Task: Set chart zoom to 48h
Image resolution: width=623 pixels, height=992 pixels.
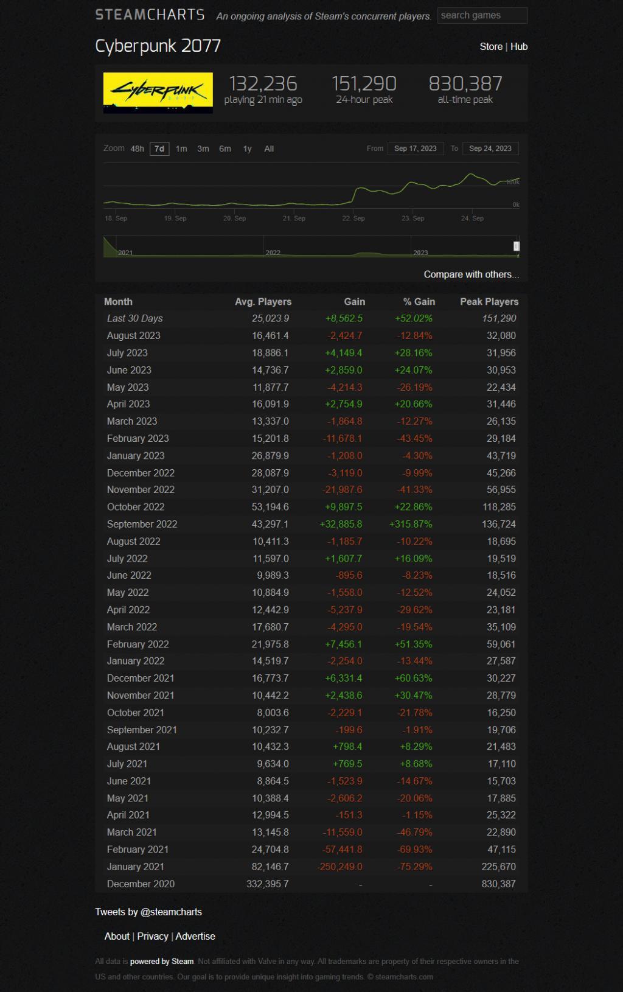Action: (x=137, y=149)
